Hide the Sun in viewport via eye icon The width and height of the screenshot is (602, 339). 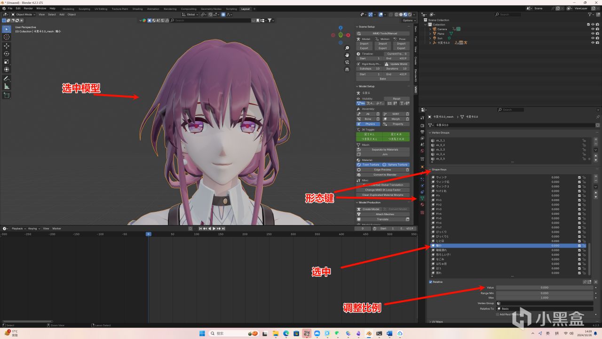tap(593, 38)
